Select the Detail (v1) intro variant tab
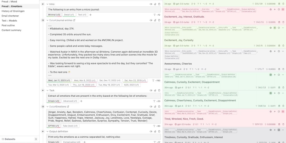This screenshot has height=143, width=286. pyautogui.click(x=69, y=15)
